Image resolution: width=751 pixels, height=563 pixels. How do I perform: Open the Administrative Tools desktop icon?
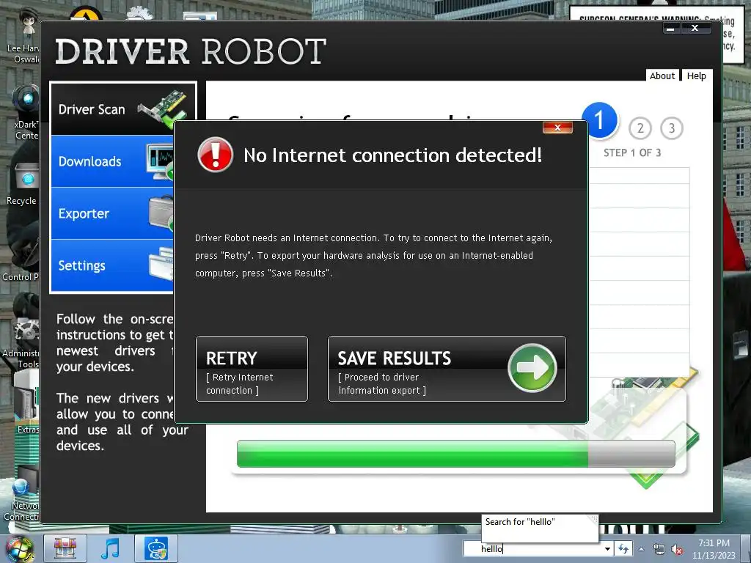21,342
